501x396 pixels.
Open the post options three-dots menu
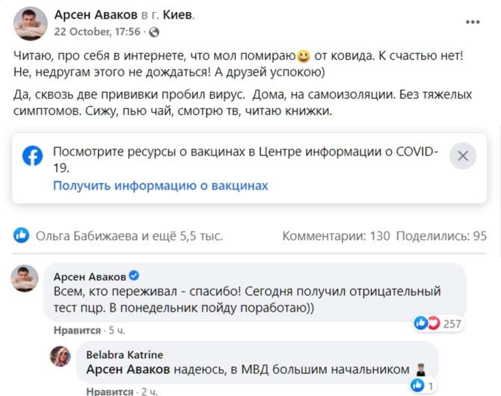click(473, 22)
